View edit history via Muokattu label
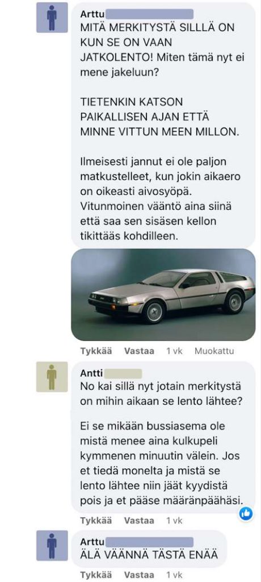Screen dimensions: 261x582 [x=214, y=351]
